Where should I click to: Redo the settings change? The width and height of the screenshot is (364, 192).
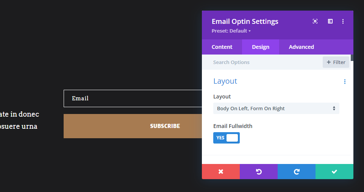pos(297,172)
